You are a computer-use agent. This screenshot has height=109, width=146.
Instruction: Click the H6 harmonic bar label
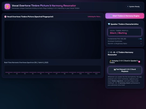coord(49,74)
